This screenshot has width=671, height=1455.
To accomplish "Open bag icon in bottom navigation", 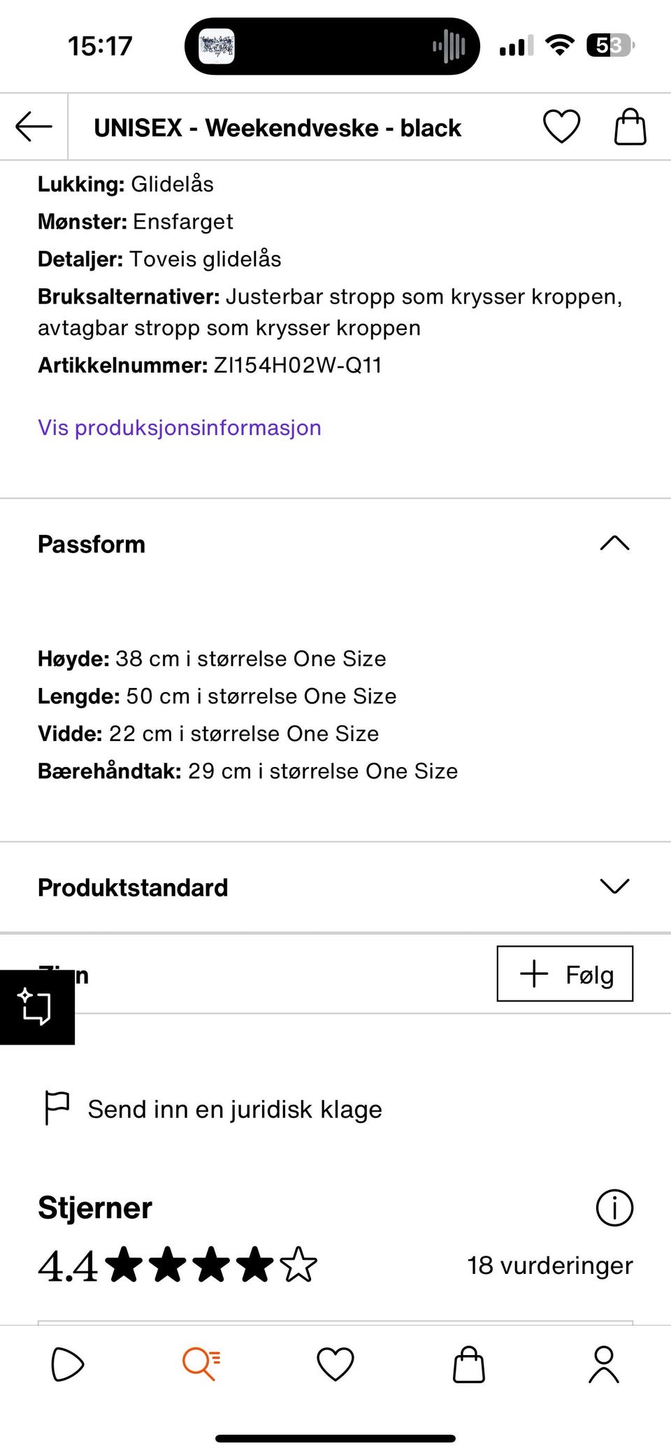I will click(469, 1364).
